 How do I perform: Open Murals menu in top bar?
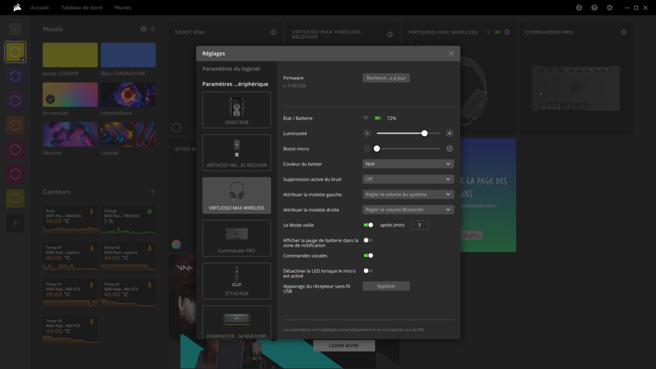[x=122, y=8]
